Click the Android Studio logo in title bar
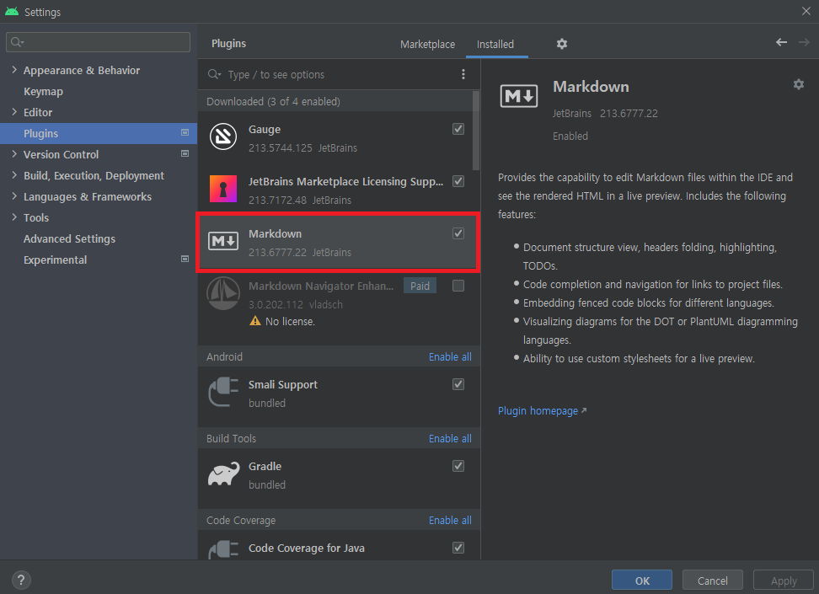This screenshot has width=819, height=594. pyautogui.click(x=12, y=12)
